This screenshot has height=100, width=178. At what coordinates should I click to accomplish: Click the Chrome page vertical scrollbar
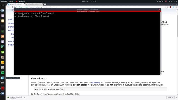[177, 26]
